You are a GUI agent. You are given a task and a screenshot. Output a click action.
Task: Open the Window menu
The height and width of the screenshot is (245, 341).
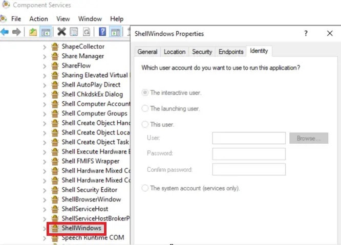pos(90,19)
